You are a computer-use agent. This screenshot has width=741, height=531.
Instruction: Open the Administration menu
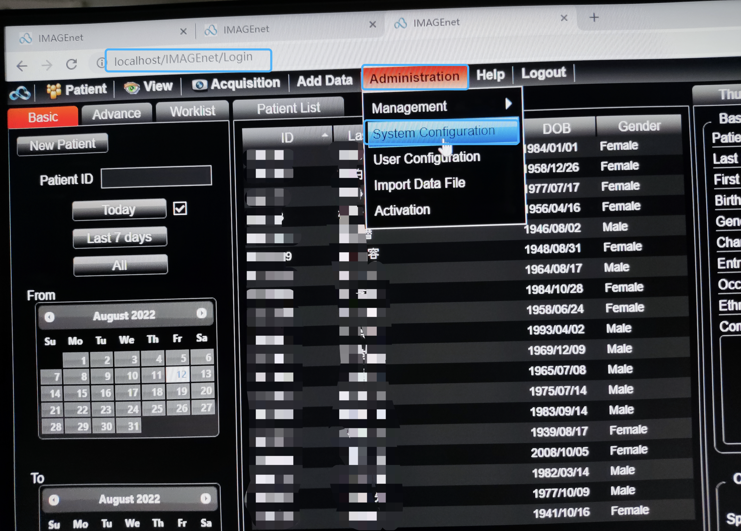[415, 77]
